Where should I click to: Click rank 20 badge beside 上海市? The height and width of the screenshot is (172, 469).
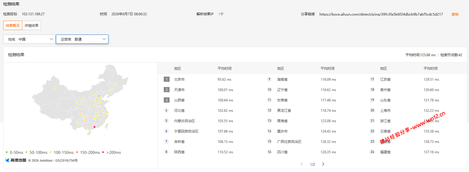[x=372, y=110]
